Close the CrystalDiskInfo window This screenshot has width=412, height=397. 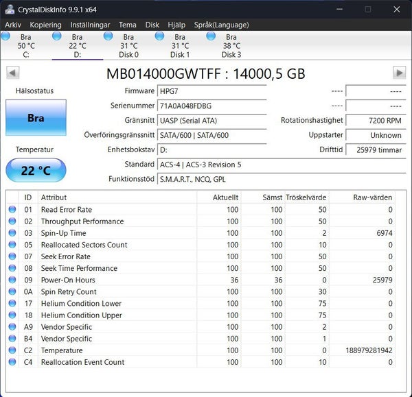point(397,10)
